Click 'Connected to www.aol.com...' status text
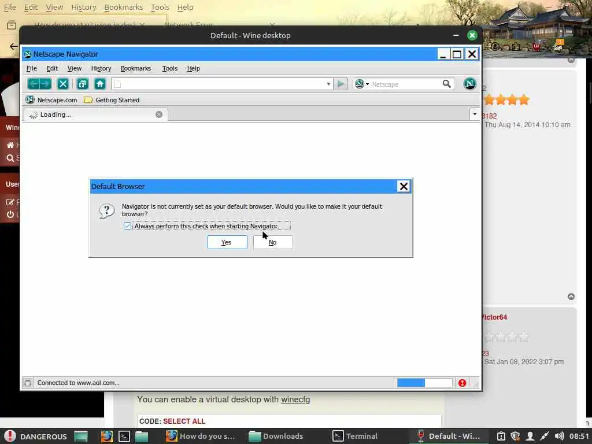Viewport: 592px width, 444px height. [x=79, y=383]
